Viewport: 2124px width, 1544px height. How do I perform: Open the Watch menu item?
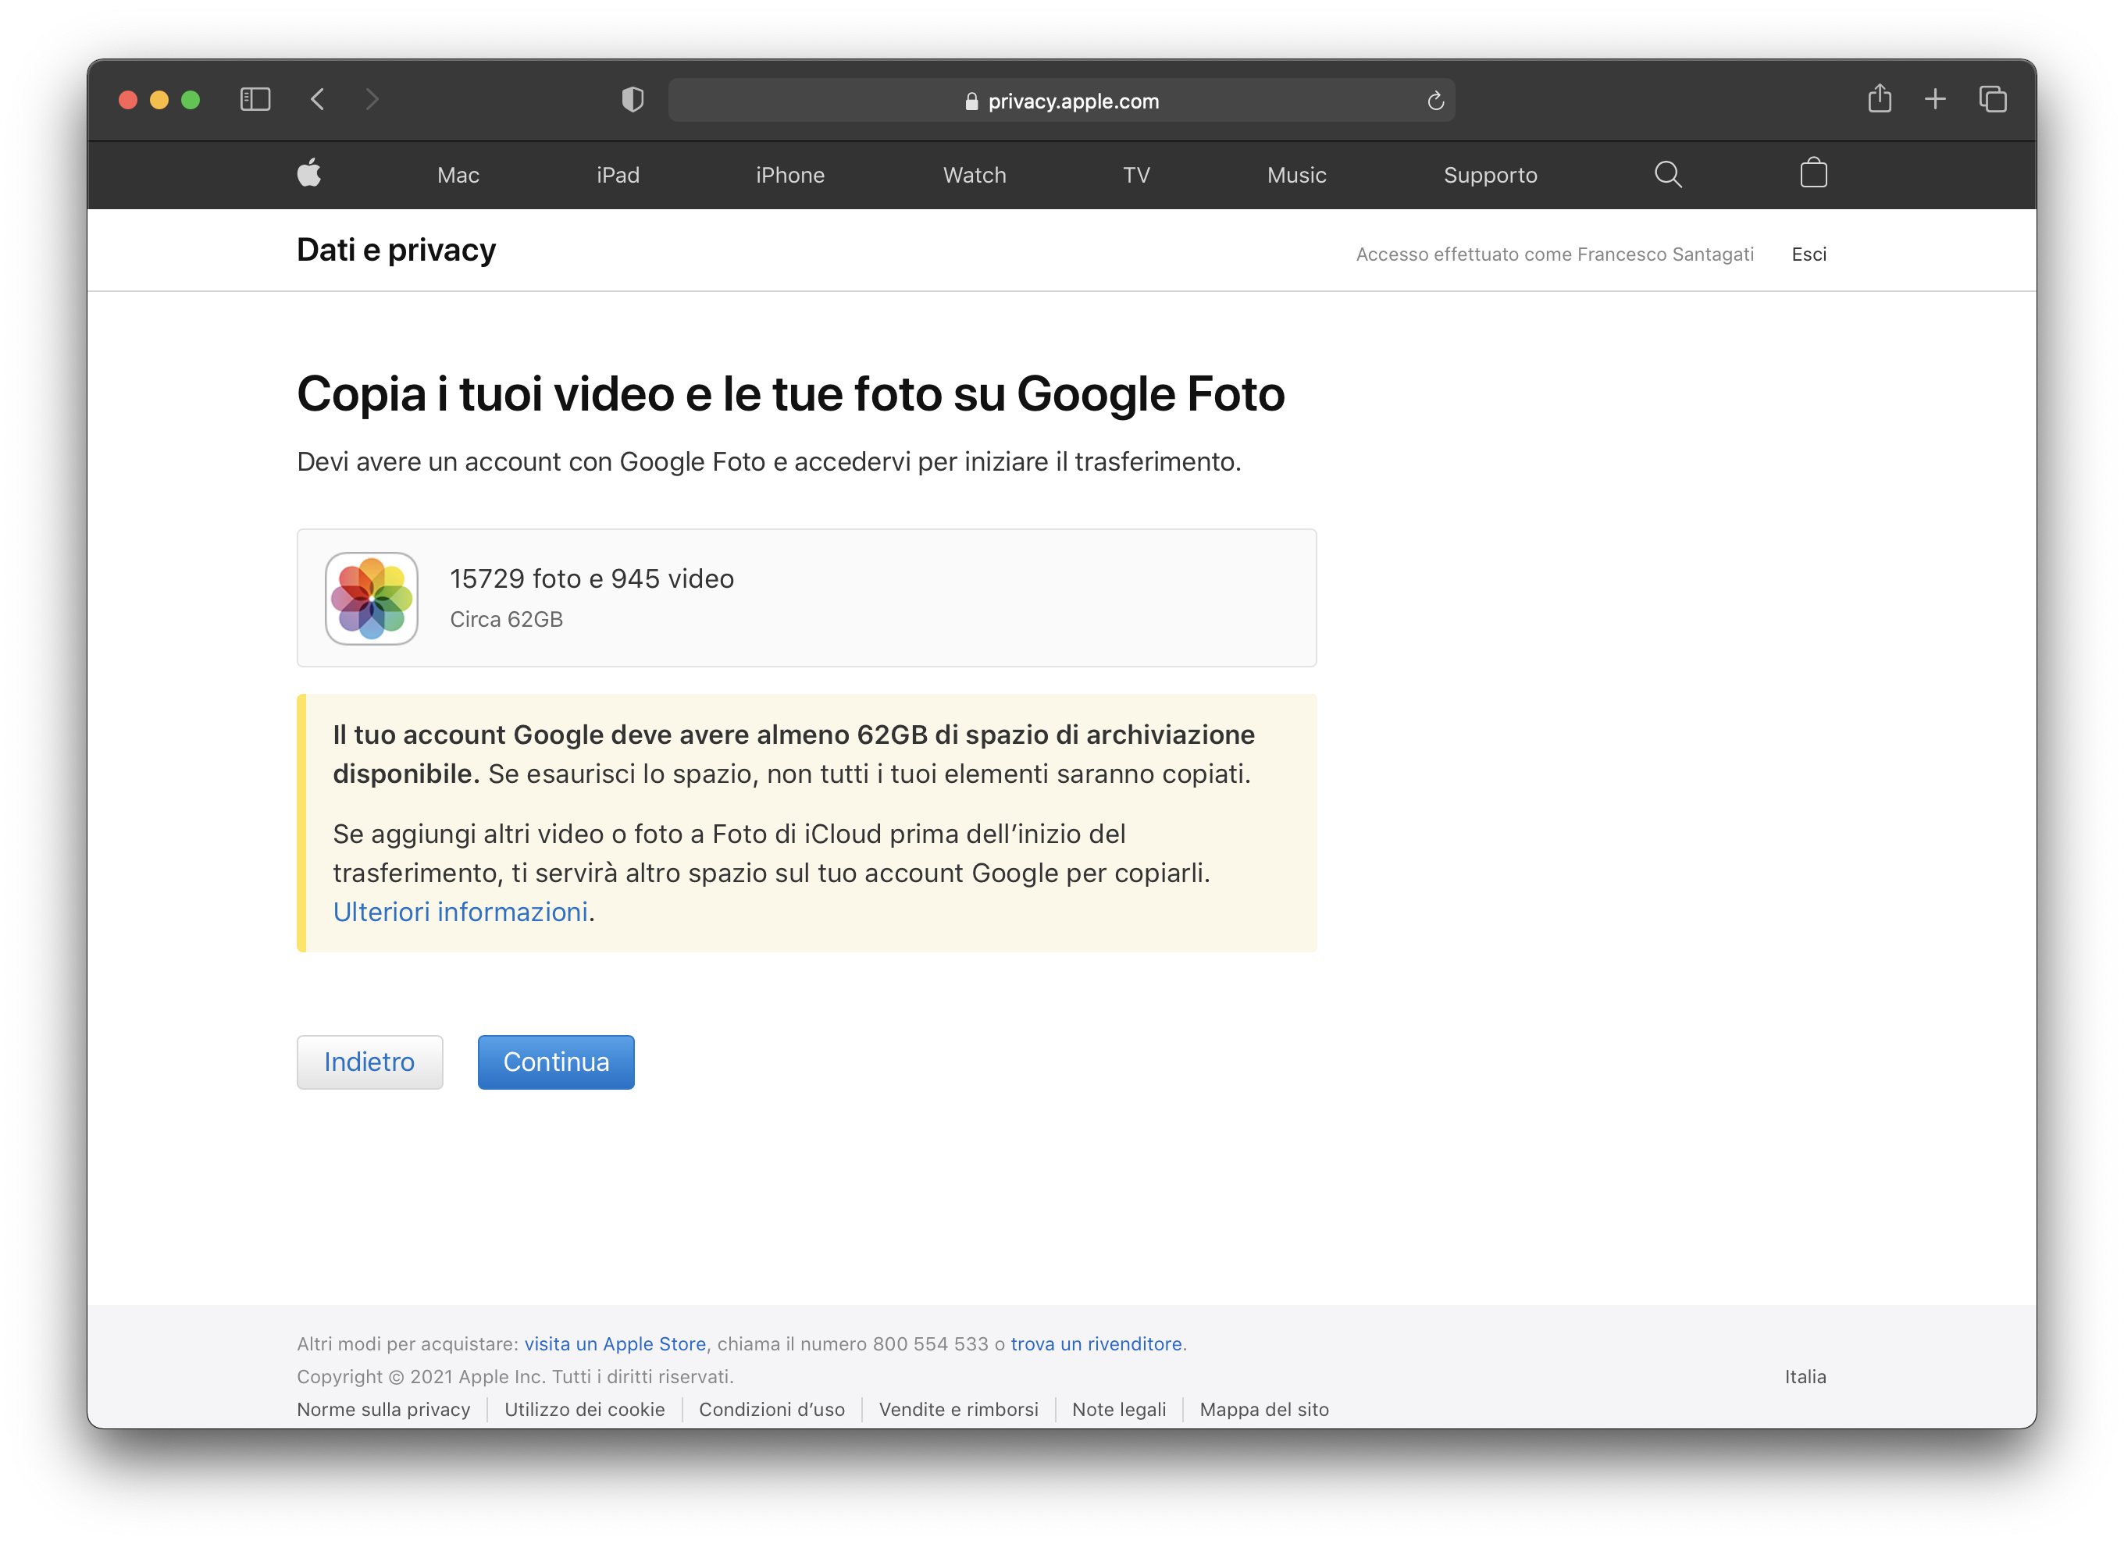coord(974,175)
